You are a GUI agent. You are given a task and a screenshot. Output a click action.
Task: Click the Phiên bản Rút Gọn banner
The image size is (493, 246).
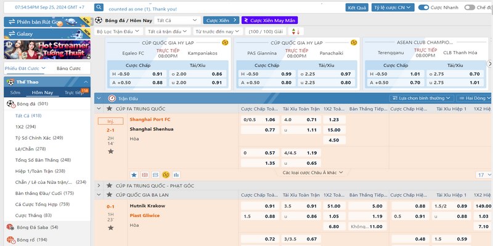click(x=47, y=22)
